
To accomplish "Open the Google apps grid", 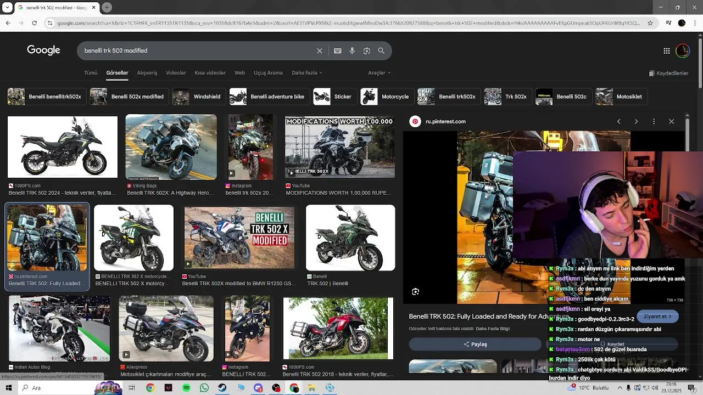I will (x=666, y=50).
